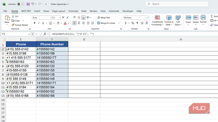This screenshot has width=218, height=122.
Task: Open Customize Quick Access Toolbar arrow
Action: click(x=46, y=4)
